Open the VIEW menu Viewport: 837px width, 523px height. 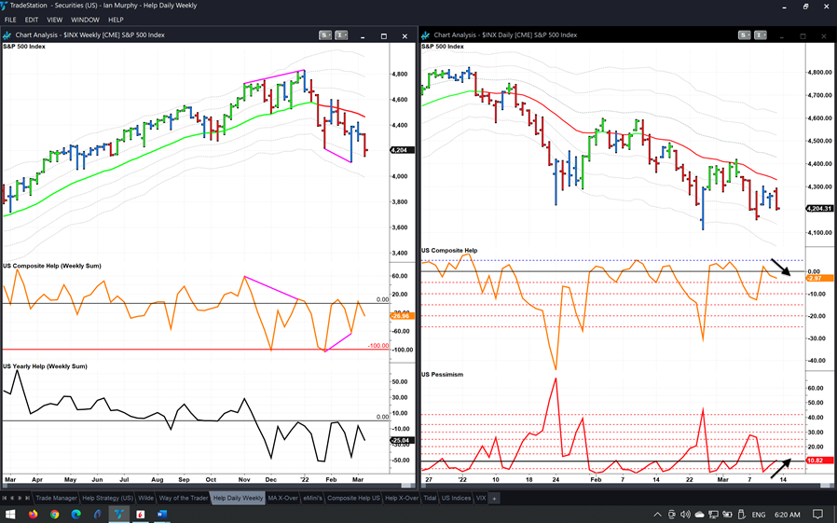click(54, 20)
